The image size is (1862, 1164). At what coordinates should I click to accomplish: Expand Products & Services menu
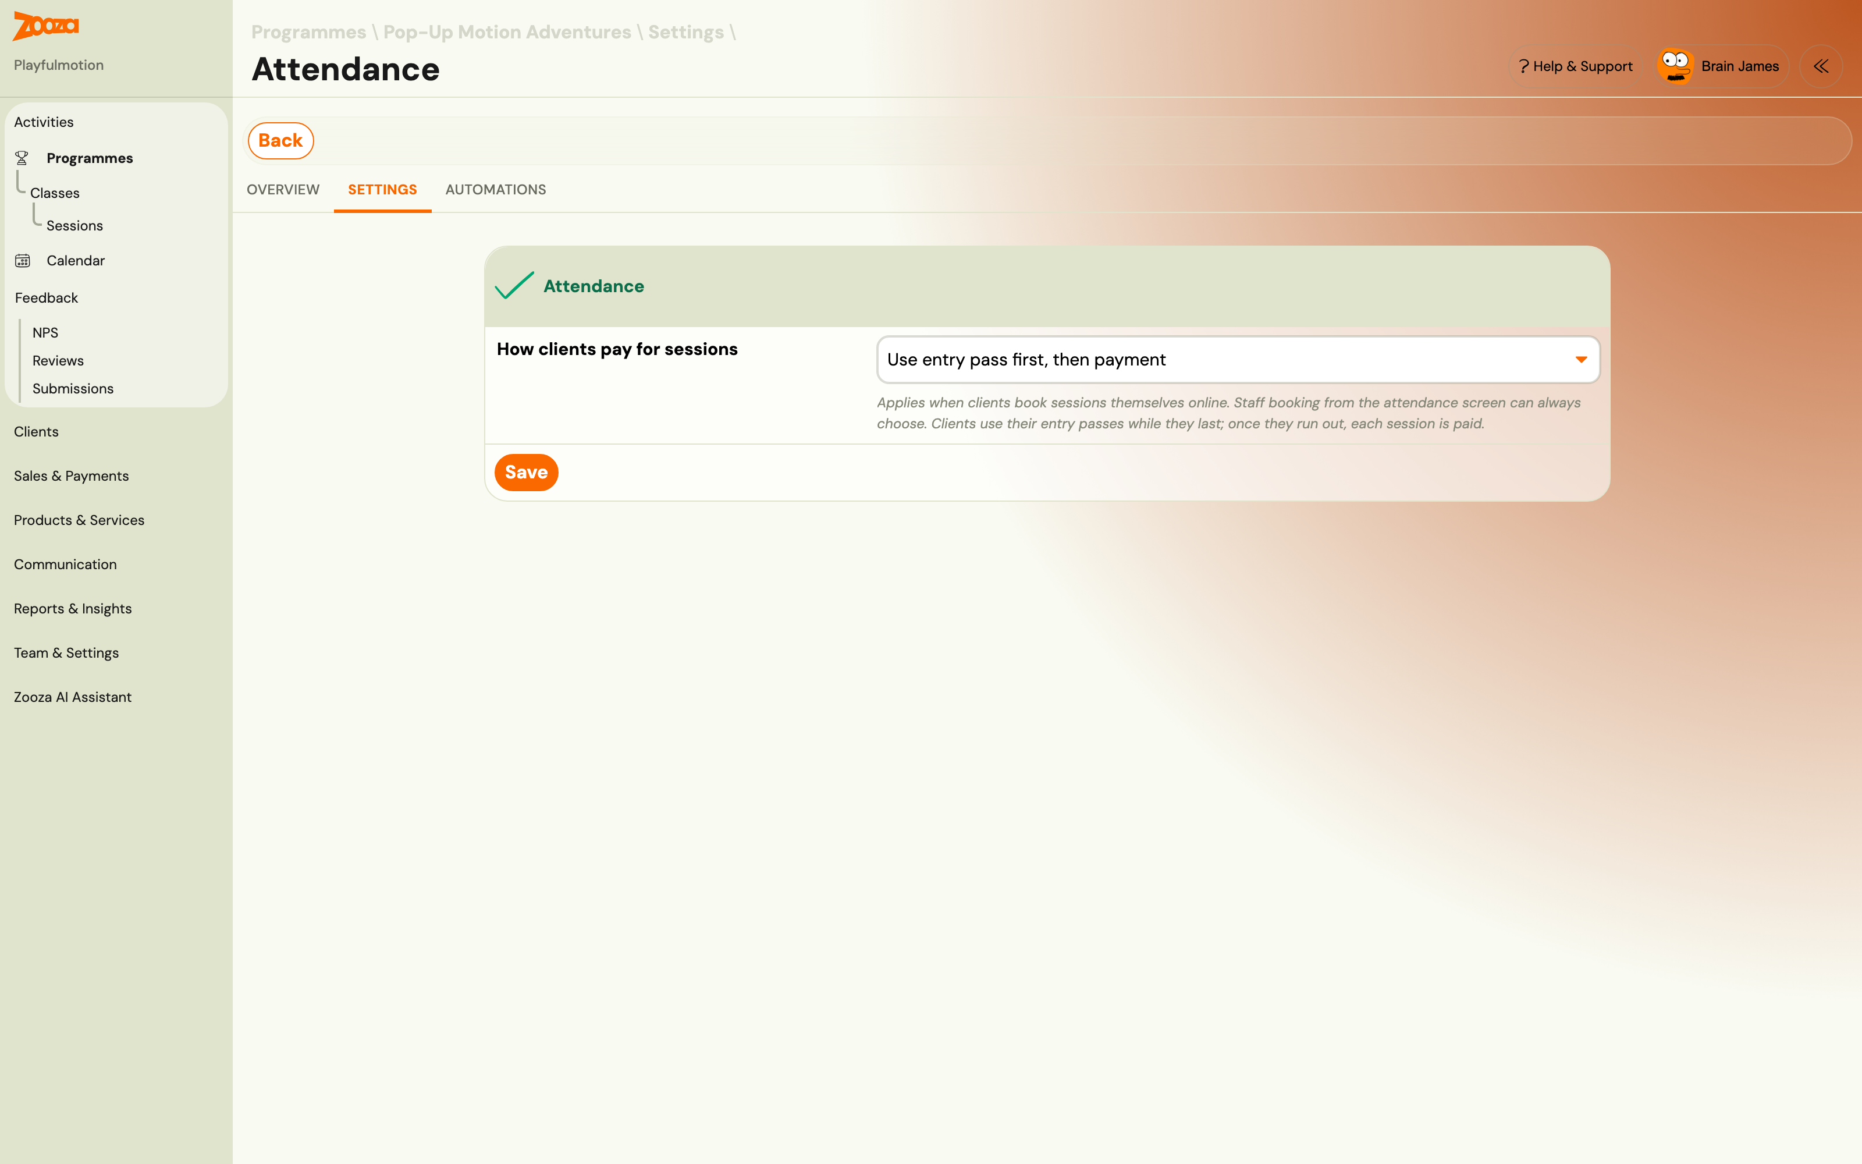79,520
